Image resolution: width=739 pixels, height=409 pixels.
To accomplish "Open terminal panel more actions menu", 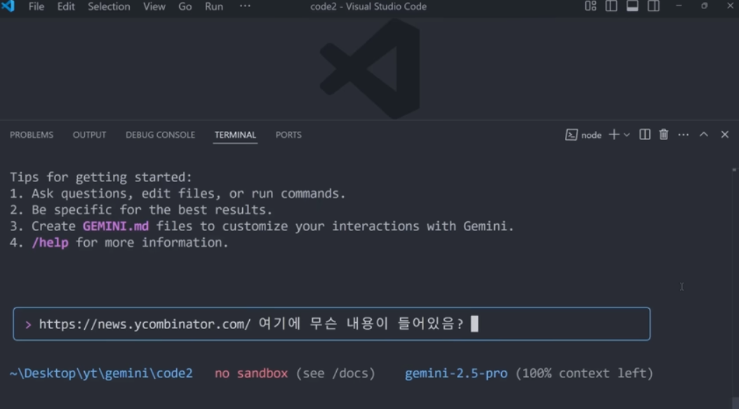I will pyautogui.click(x=684, y=135).
